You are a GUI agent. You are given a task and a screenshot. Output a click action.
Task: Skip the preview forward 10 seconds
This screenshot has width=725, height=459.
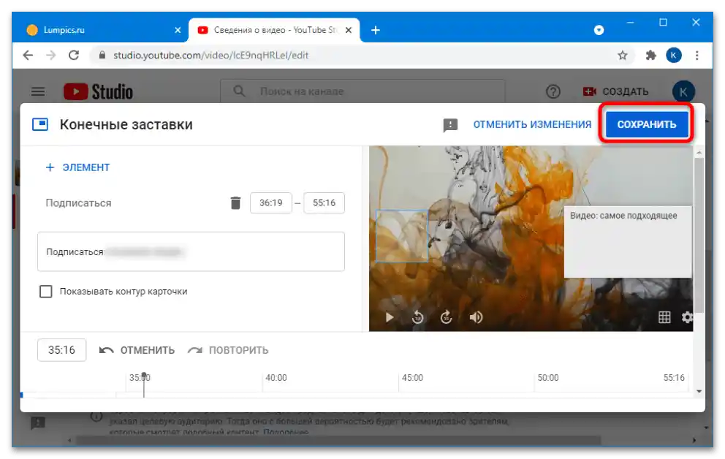446,317
